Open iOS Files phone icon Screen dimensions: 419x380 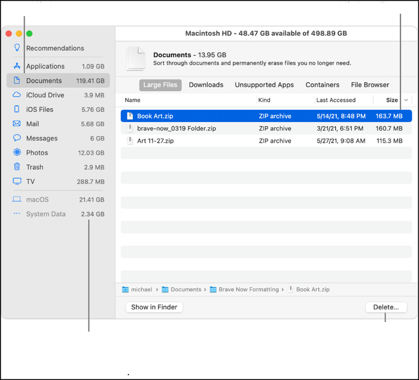click(17, 109)
